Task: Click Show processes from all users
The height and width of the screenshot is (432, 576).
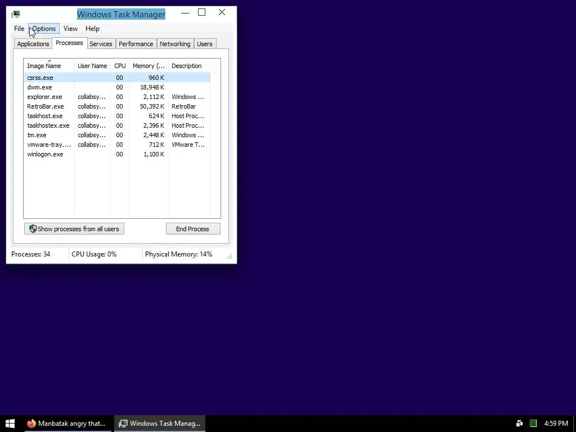Action: pos(74,229)
